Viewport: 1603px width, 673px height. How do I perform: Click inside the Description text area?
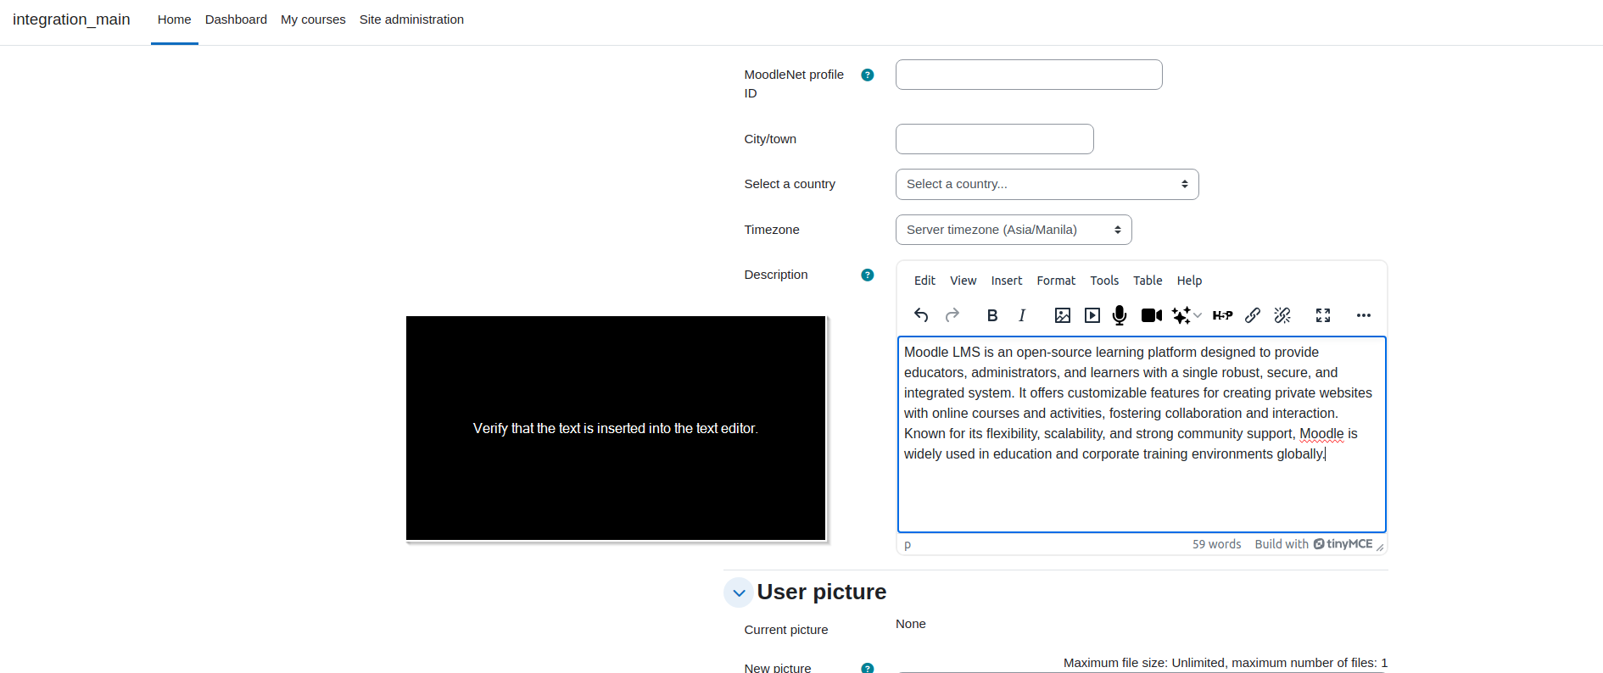[x=1142, y=434]
